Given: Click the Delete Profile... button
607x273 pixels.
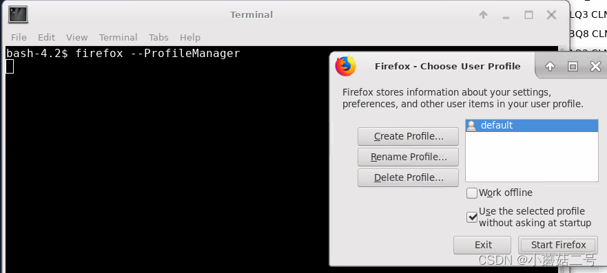Looking at the screenshot, I should coord(408,177).
